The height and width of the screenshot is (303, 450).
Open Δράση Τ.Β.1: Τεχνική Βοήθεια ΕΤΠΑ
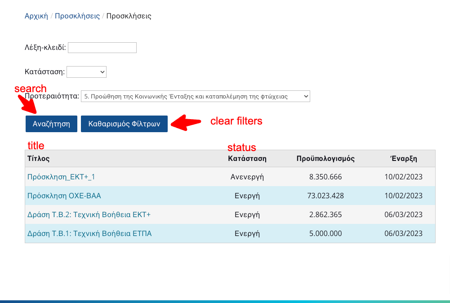coord(89,234)
